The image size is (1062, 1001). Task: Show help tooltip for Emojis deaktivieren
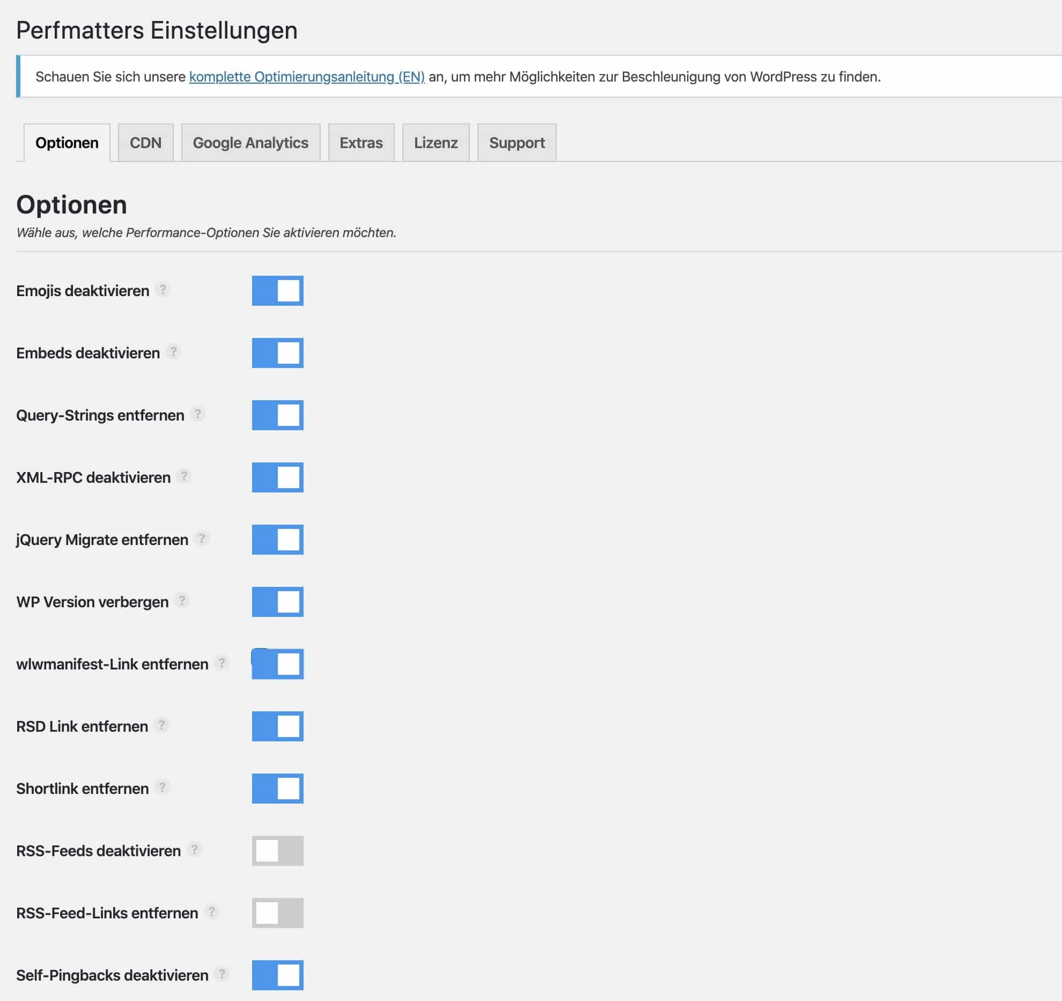[163, 290]
